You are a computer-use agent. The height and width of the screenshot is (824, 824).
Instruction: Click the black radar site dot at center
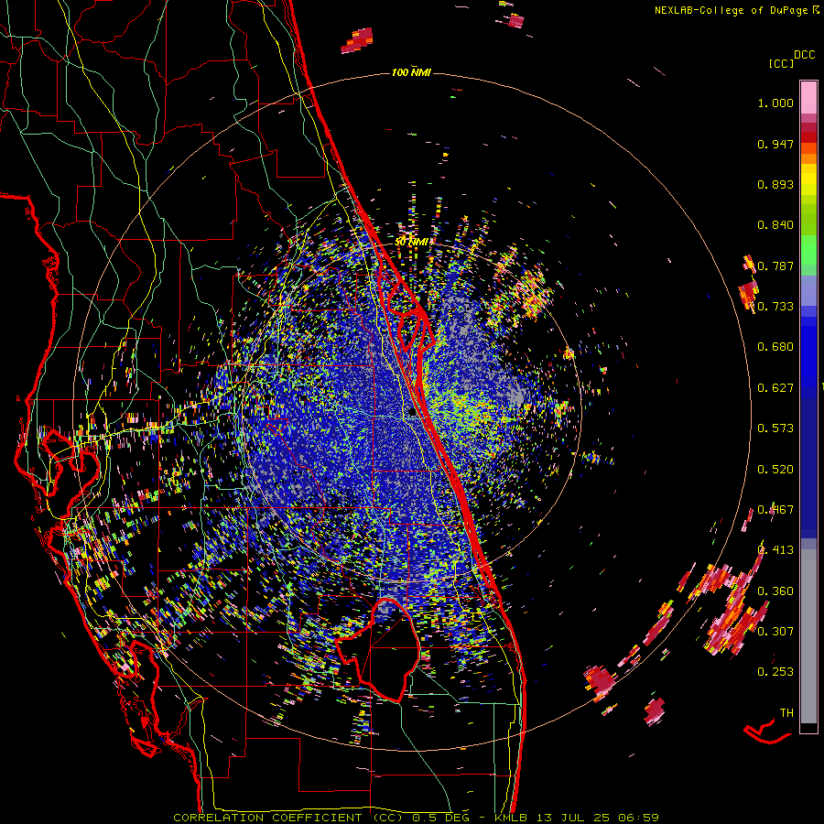pos(413,413)
